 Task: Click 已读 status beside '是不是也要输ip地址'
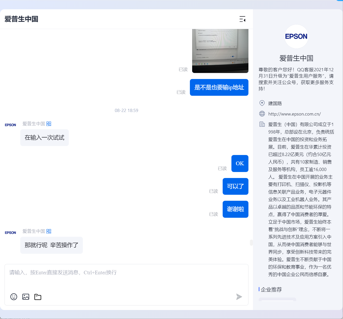point(181,92)
